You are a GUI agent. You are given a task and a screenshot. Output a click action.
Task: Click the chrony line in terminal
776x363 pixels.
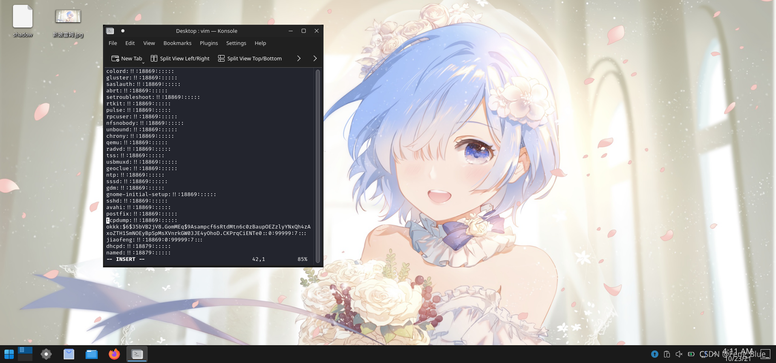(140, 136)
